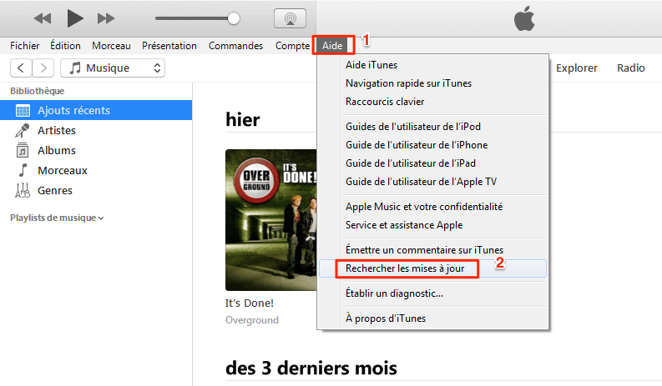Skip forward to the next track
Image resolution: width=662 pixels, height=386 pixels.
[105, 18]
